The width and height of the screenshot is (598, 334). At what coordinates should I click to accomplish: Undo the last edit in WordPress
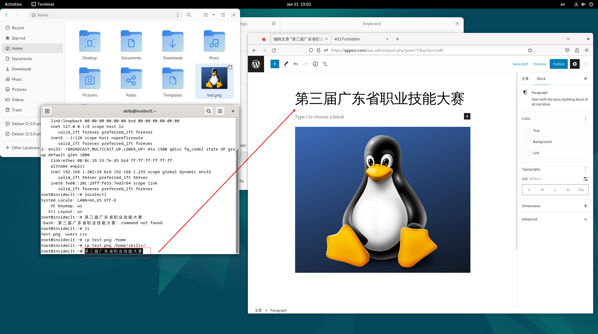[296, 64]
